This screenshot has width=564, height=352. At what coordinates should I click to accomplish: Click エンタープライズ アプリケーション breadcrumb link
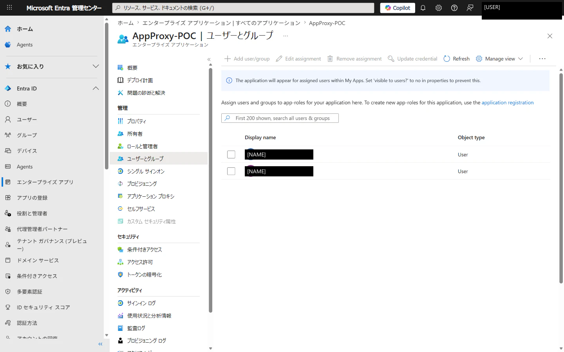(x=221, y=23)
